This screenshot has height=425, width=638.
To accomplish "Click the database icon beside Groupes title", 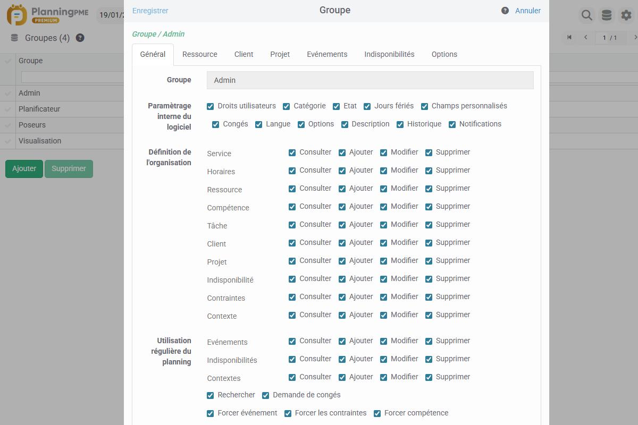I will coord(14,38).
